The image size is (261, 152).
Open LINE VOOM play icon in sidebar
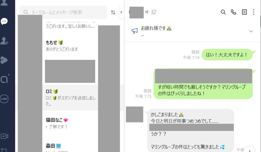point(4,60)
